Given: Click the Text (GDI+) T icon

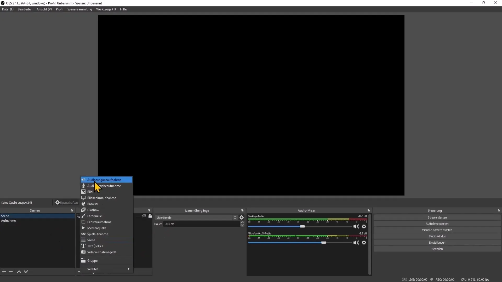Looking at the screenshot, I should pos(83,246).
